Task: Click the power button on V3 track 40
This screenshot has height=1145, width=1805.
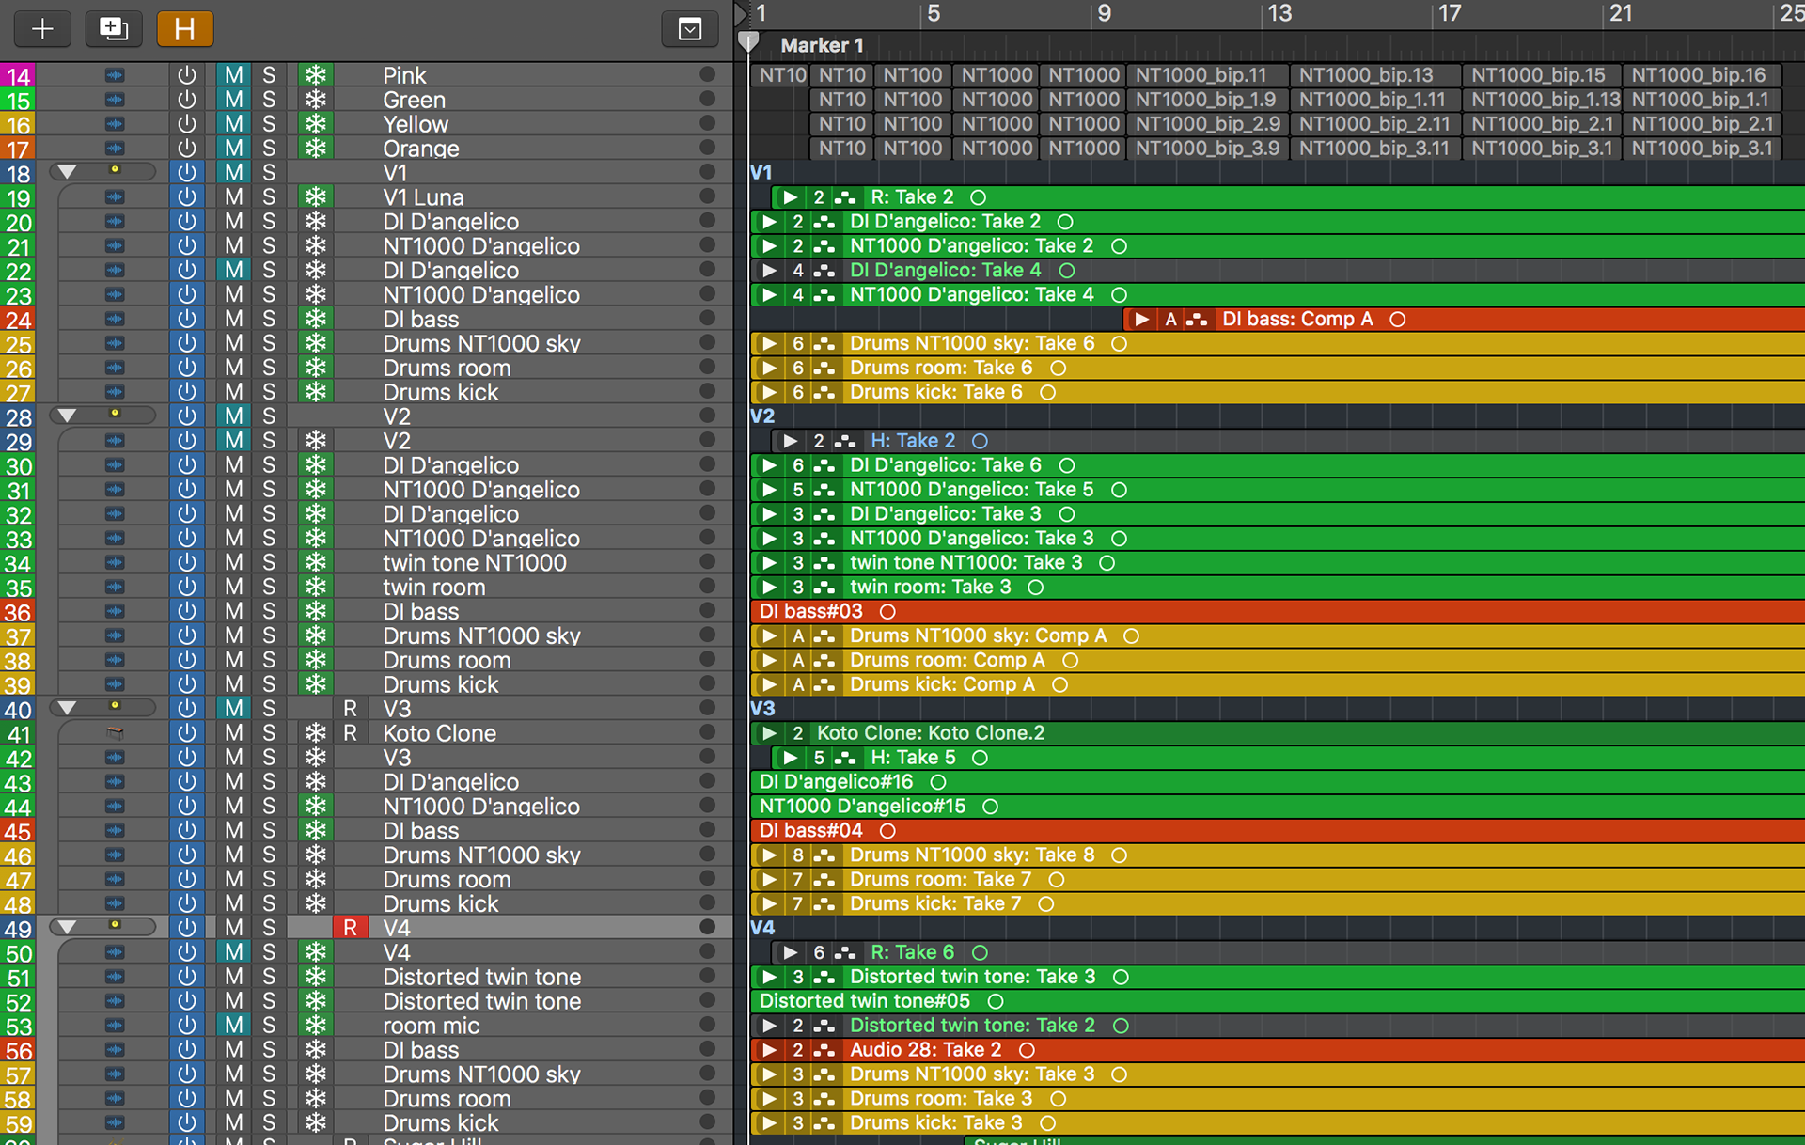Action: (187, 709)
